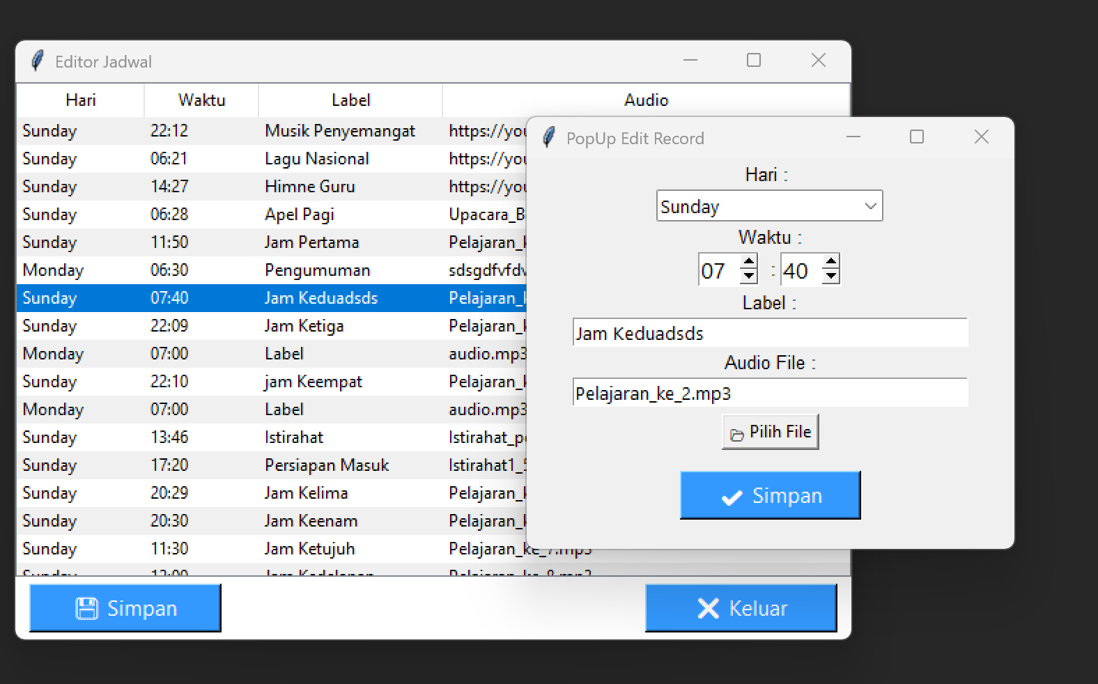Screen dimensions: 1098x684
Task: Sort by the Hari column header
Action: click(80, 100)
